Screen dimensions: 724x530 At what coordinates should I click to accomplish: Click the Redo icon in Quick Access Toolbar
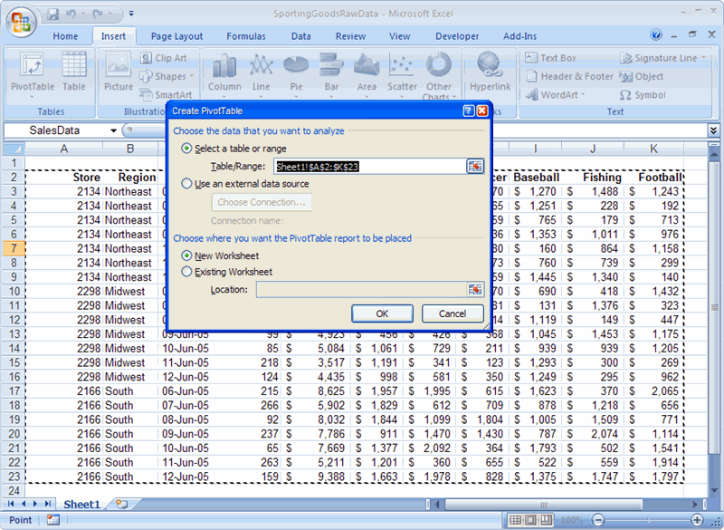[98, 14]
